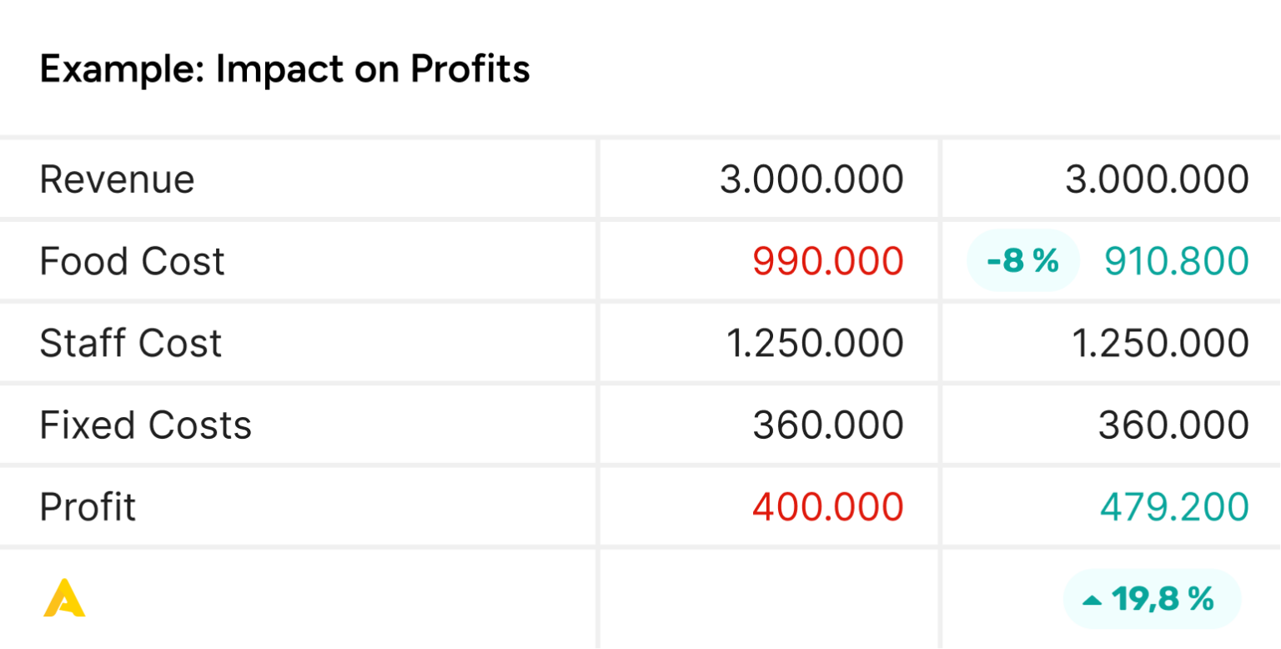Click the first column 360.000 fixed costs
Image resolution: width=1281 pixels, height=649 pixels.
827,425
